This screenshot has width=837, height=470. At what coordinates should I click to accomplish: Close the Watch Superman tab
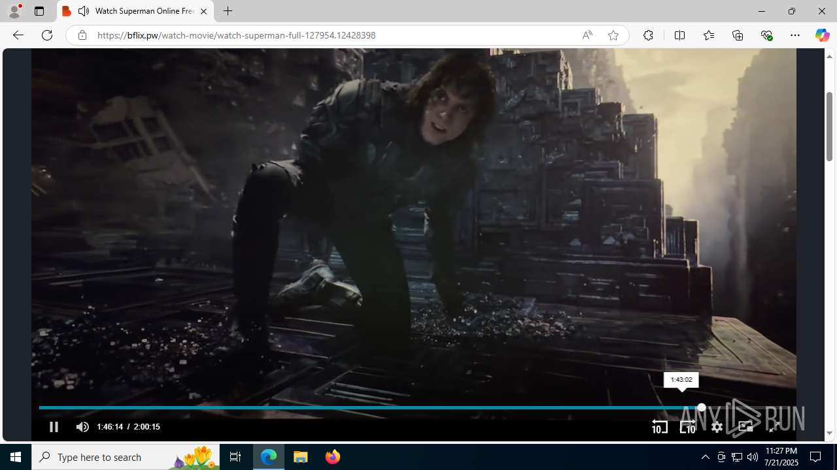(x=203, y=11)
